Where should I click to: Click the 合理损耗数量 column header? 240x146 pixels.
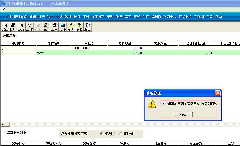[196, 43]
